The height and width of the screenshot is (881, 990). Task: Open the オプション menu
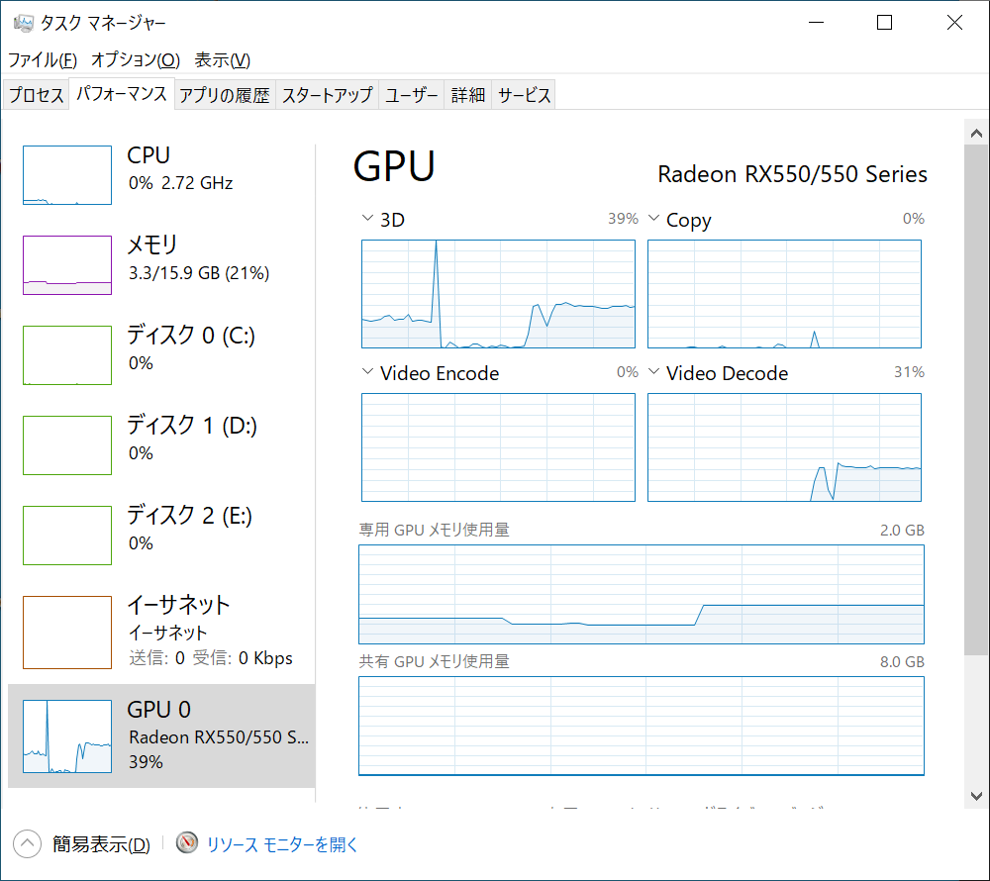pos(136,59)
